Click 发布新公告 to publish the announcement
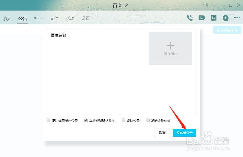Viewport: 243px width, 157px height. (184, 133)
